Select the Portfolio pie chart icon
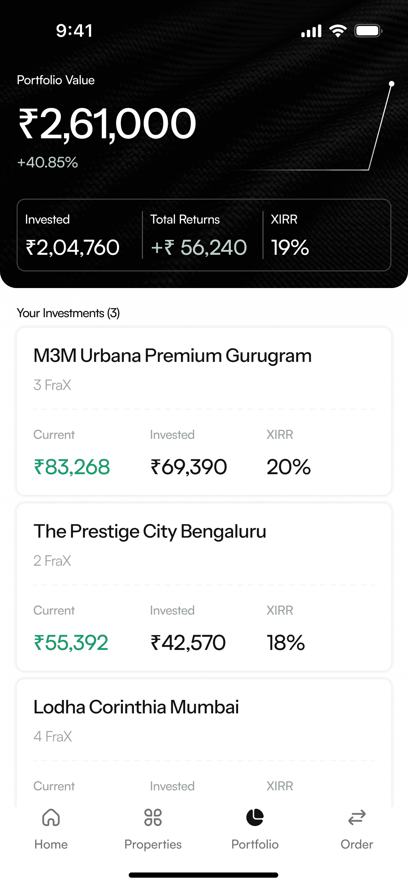 click(x=255, y=817)
